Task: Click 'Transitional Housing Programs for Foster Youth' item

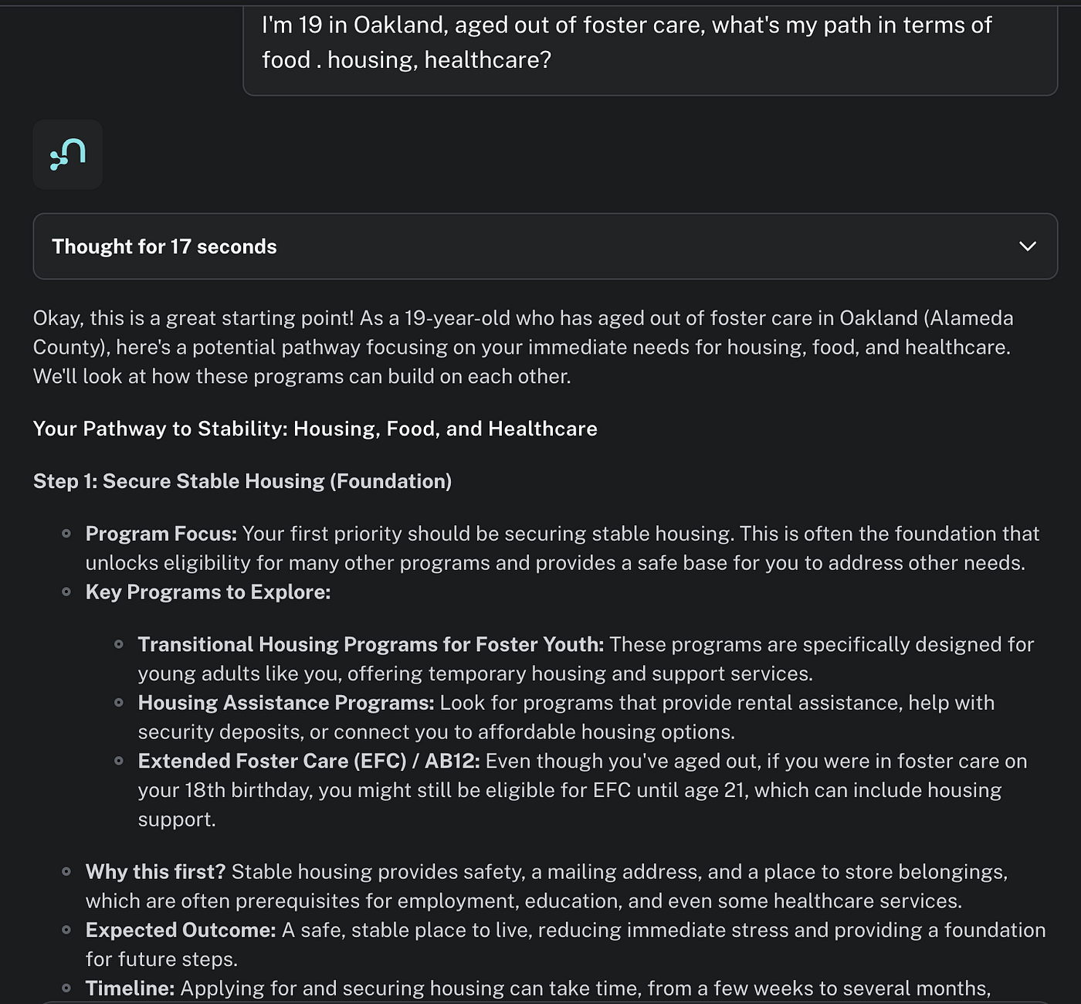Action: coord(371,645)
